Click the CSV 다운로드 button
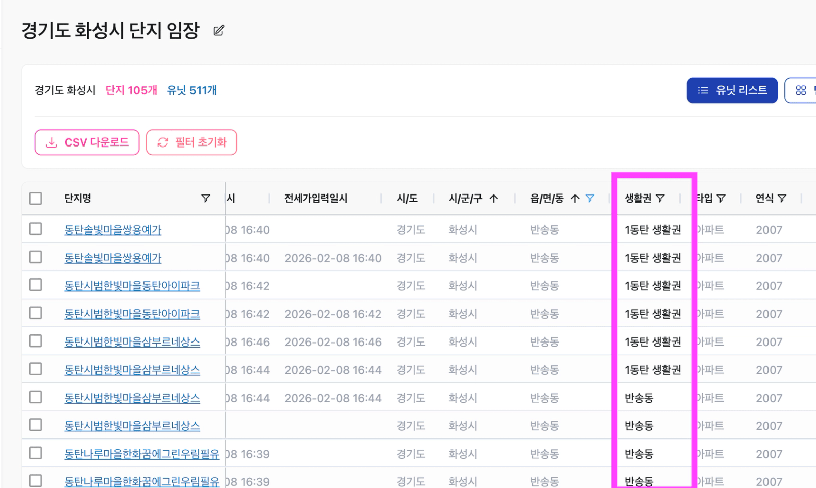Screen dimensions: 816x488 [87, 142]
